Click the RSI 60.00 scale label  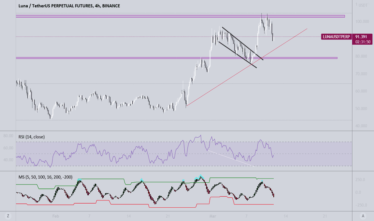[x=8, y=148]
